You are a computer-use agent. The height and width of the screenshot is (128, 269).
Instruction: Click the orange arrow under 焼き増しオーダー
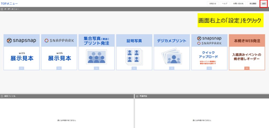pos(247,68)
